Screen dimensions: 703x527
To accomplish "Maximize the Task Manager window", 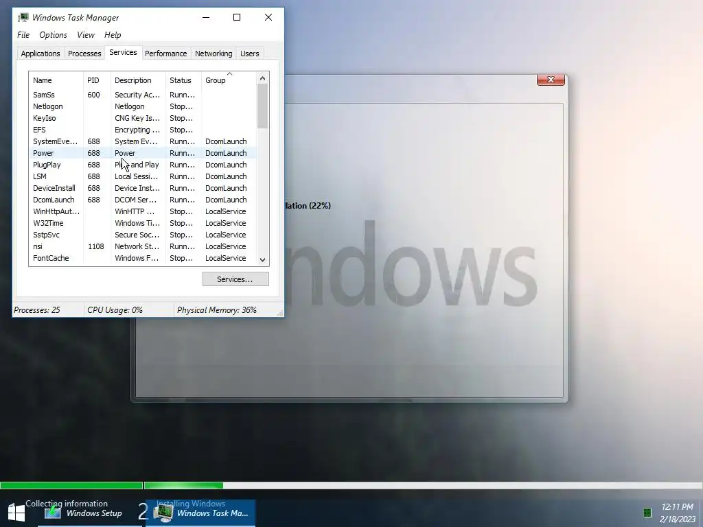I will pos(237,17).
